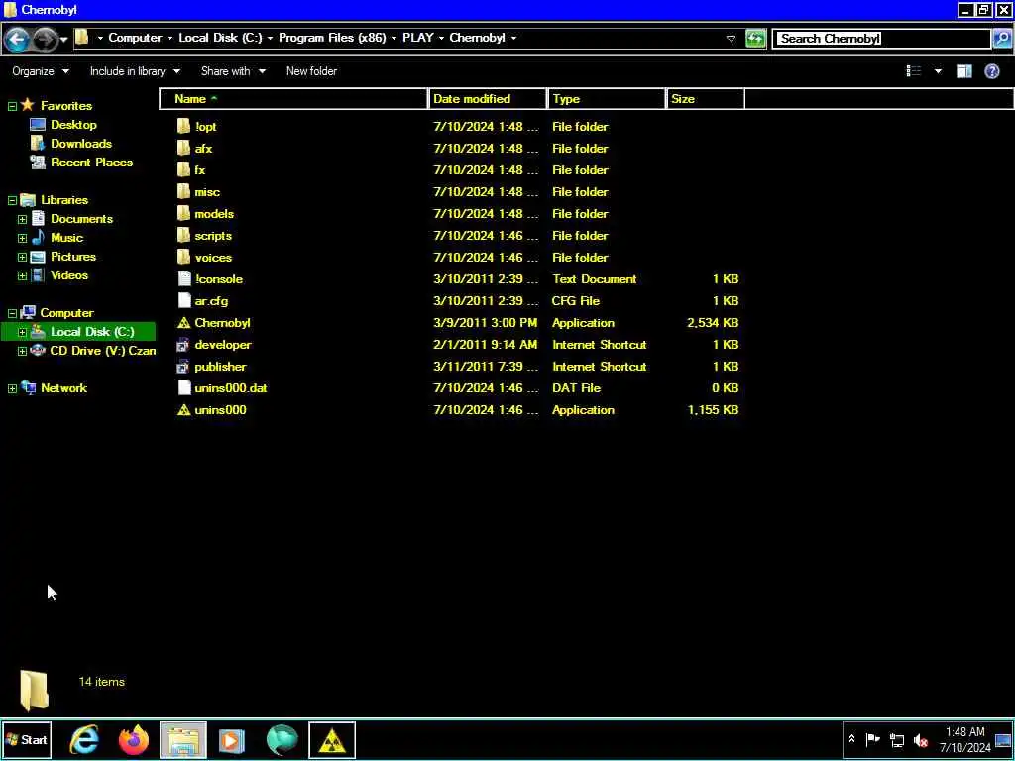Open the Organize menu
The width and height of the screenshot is (1015, 761).
[x=40, y=71]
